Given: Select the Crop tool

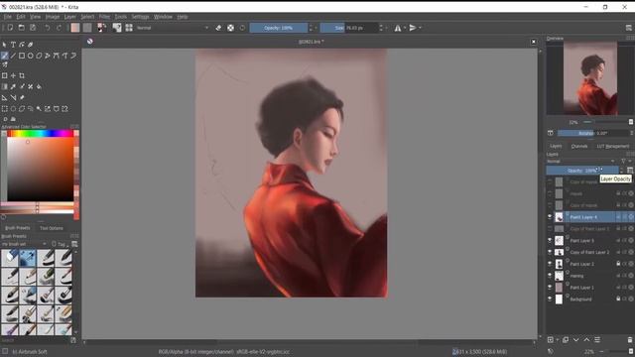Looking at the screenshot, I should 22,75.
